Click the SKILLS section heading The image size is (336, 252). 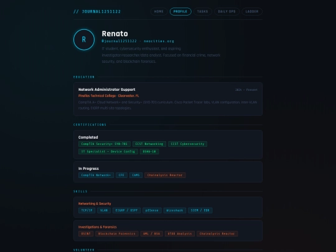pos(80,192)
